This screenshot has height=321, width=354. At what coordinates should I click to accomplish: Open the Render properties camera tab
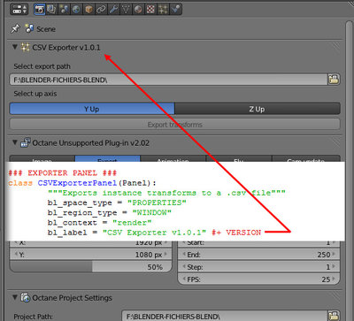[40, 10]
